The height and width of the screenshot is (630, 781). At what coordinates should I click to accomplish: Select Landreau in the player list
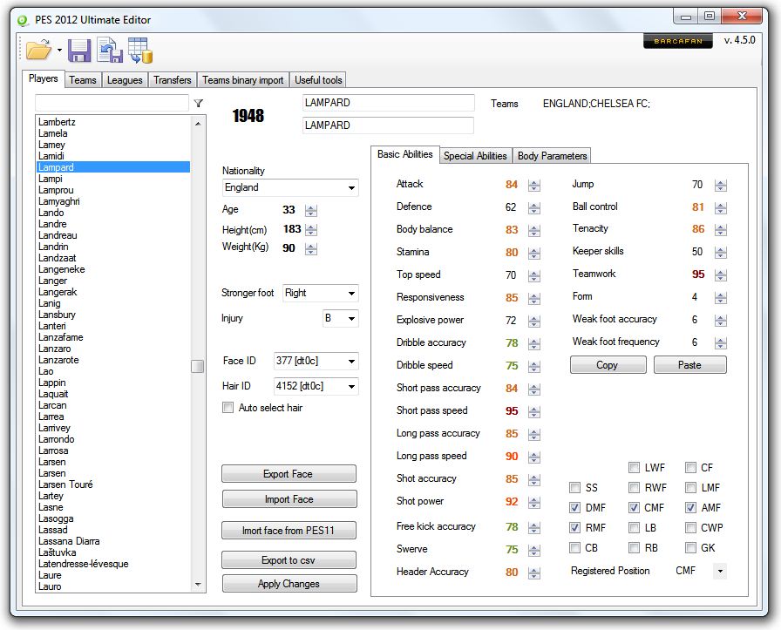(x=113, y=235)
